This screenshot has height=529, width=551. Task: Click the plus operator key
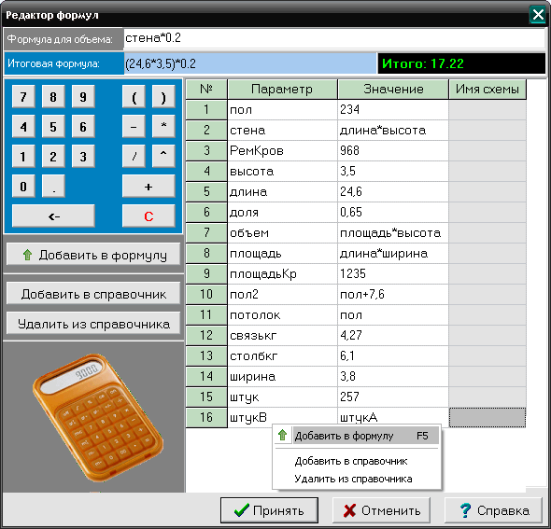pos(148,186)
